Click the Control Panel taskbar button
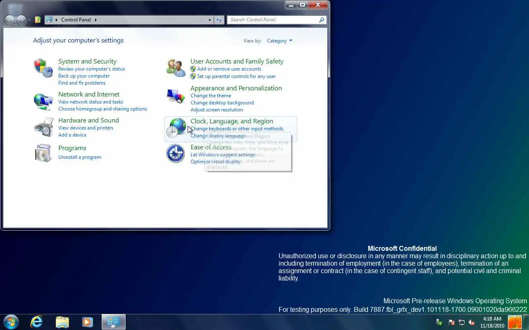This screenshot has width=529, height=330. [113, 322]
